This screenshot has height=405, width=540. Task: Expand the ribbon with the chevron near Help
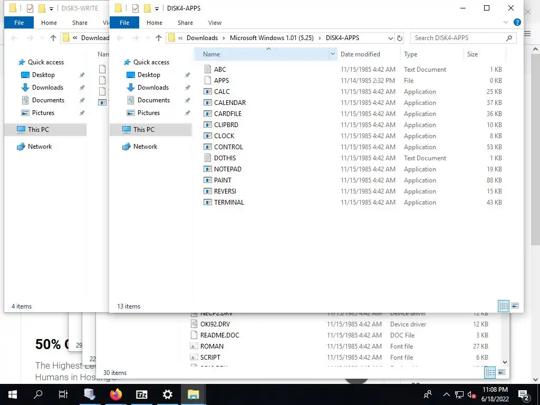point(506,22)
